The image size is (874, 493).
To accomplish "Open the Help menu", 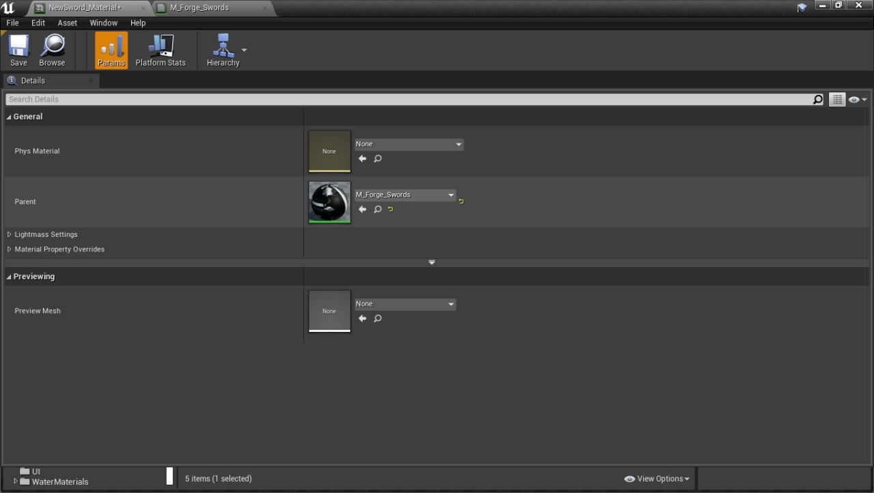I will [138, 23].
